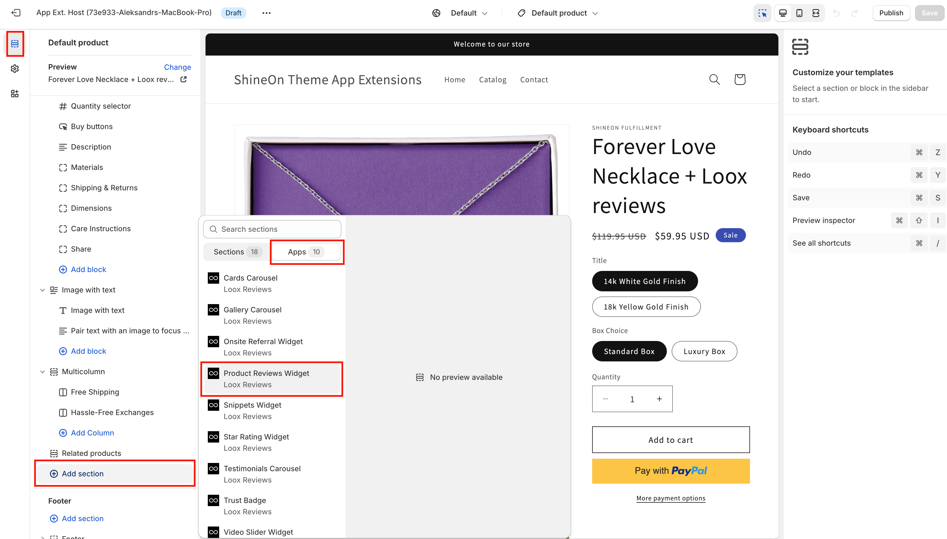Screen dimensions: 947x539
Task: Click the Testimonials Carousel Loox icon
Action: (x=213, y=469)
